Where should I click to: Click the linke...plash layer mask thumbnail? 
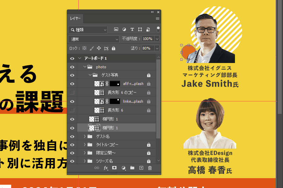point(115,101)
